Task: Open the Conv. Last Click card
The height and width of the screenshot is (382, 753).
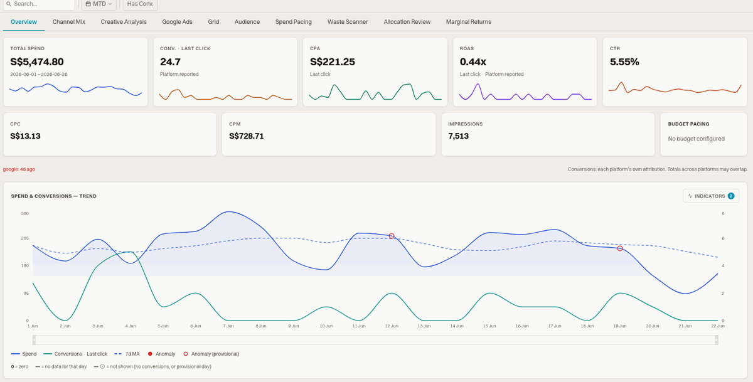Action: click(x=225, y=72)
